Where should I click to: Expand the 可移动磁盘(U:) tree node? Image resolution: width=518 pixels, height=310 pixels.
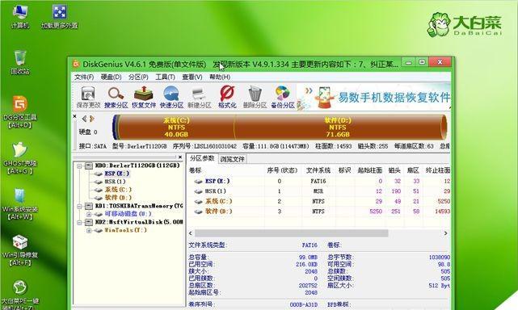(x=89, y=214)
